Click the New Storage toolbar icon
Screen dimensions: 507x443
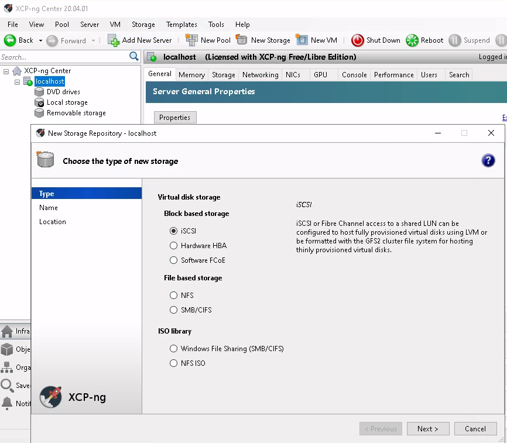[242, 40]
